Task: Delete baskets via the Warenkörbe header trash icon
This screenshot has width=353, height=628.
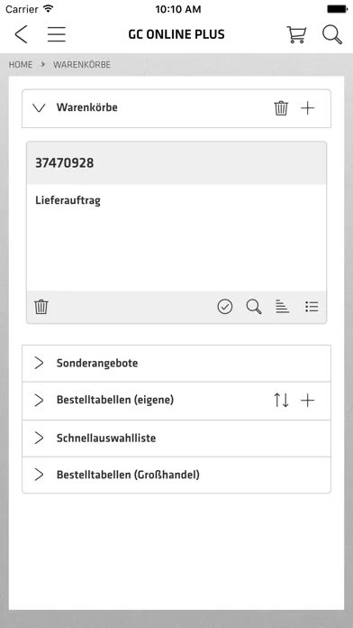Action: pos(281,108)
